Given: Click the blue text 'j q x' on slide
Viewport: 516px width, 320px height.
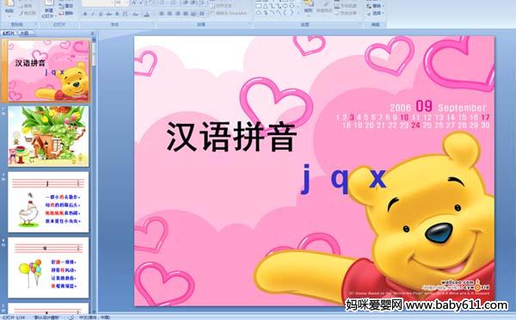Looking at the screenshot, I should [x=342, y=178].
